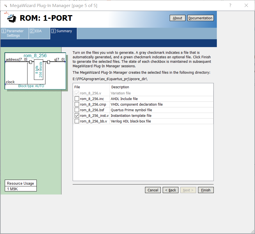Click the q[7..0] output port label
The image size is (255, 234).
point(59,59)
